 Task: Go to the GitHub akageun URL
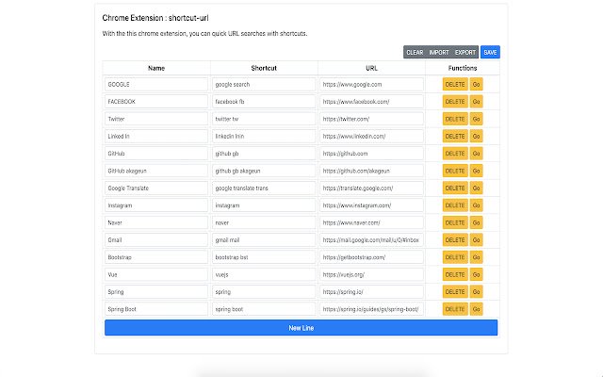476,171
